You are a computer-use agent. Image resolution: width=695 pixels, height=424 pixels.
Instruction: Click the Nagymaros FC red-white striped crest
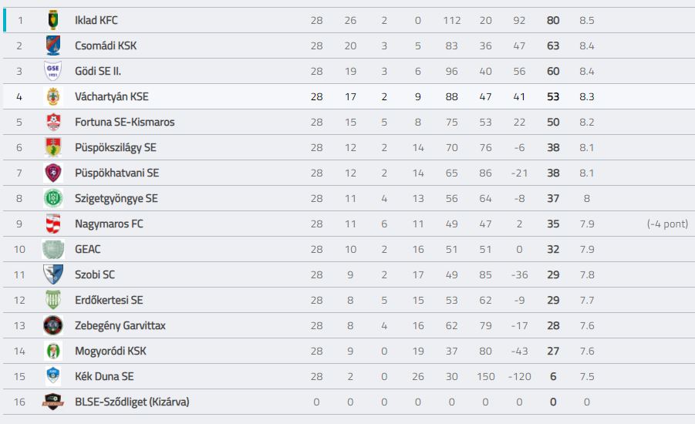point(53,224)
